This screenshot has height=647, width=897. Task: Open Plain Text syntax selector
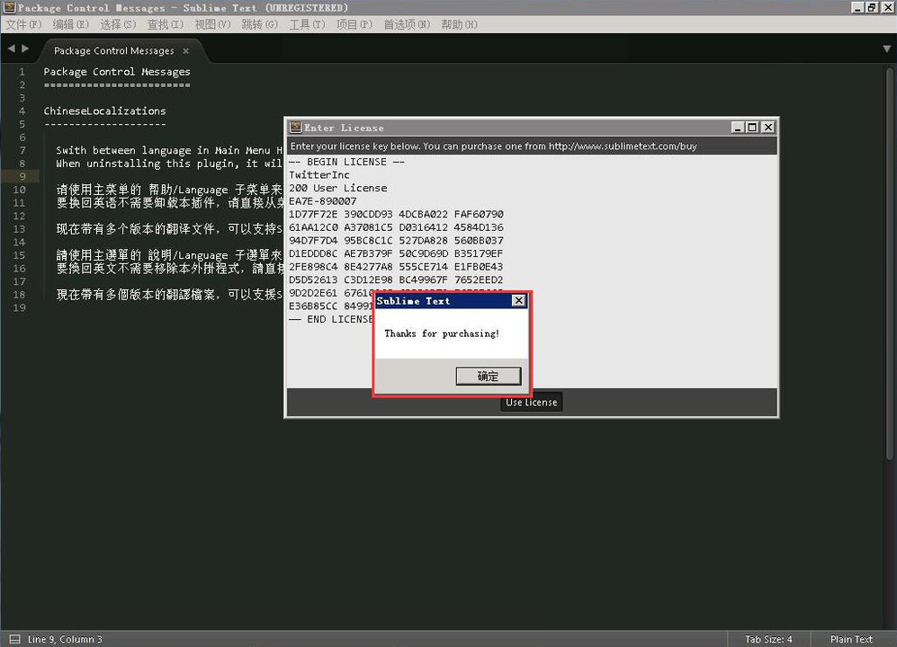(851, 639)
